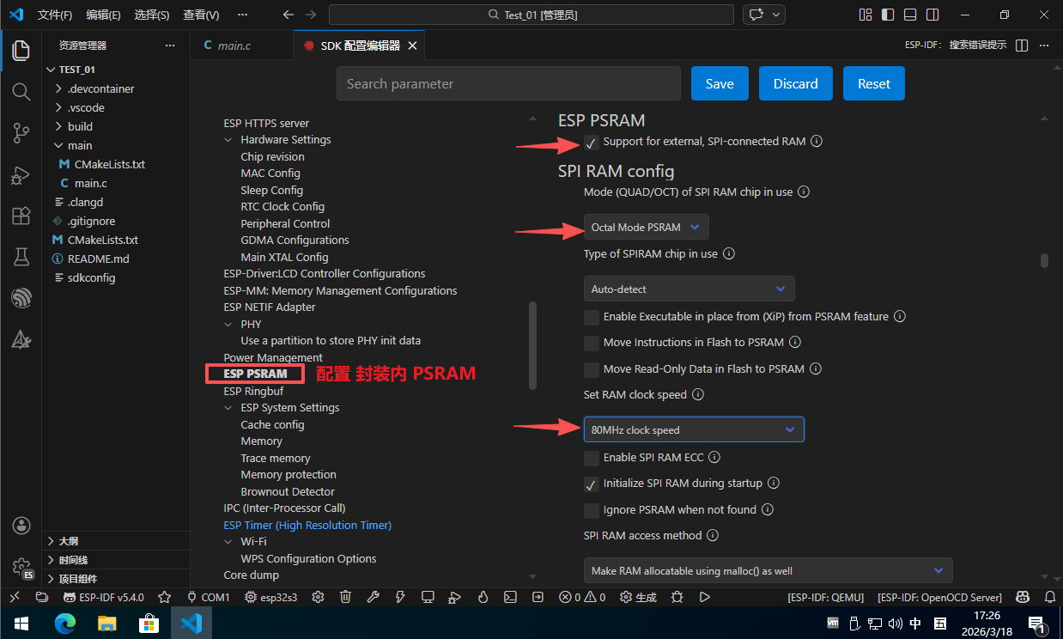Open the 文件(F) menu
The width and height of the screenshot is (1063, 639).
[55, 15]
